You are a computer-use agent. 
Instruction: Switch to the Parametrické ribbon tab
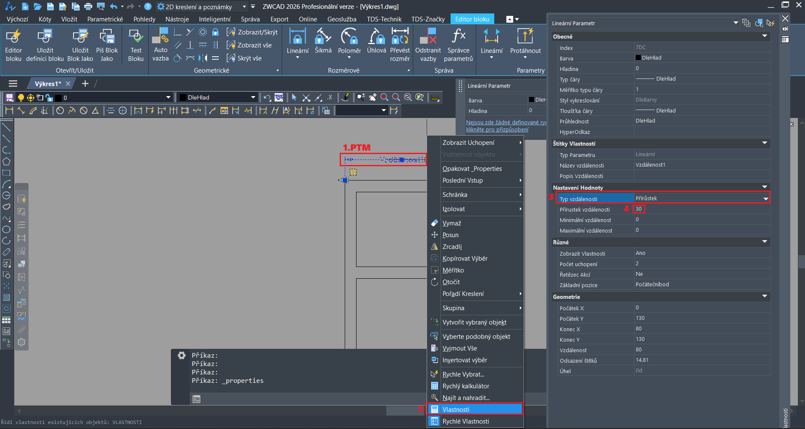click(x=105, y=19)
